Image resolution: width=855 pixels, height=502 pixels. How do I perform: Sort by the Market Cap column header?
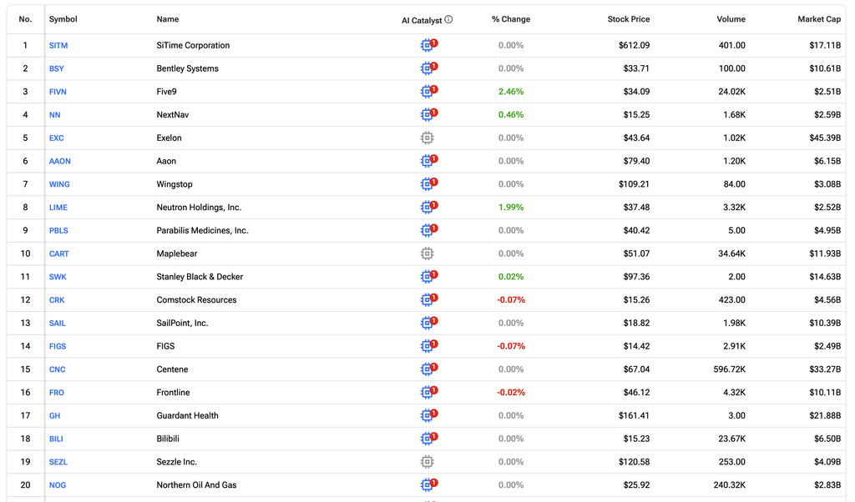819,19
